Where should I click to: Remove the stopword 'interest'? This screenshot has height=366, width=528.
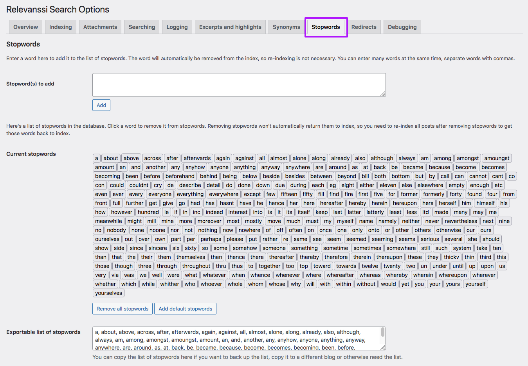click(238, 212)
